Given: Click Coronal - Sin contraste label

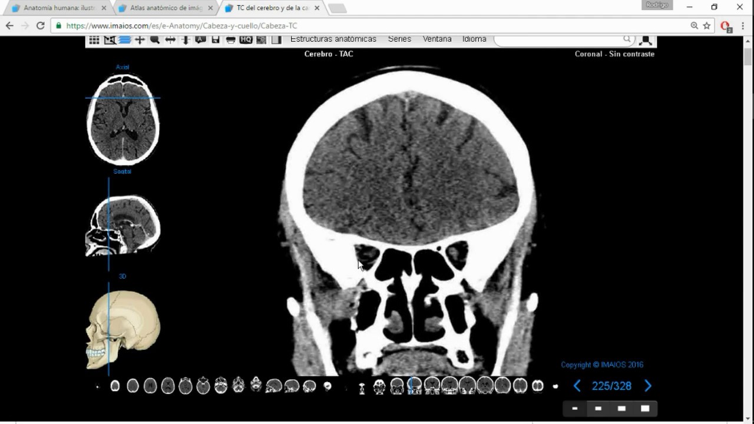Looking at the screenshot, I should 614,54.
